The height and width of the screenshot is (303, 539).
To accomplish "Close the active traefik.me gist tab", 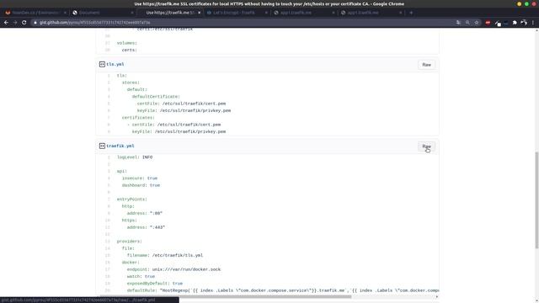I will [x=199, y=13].
